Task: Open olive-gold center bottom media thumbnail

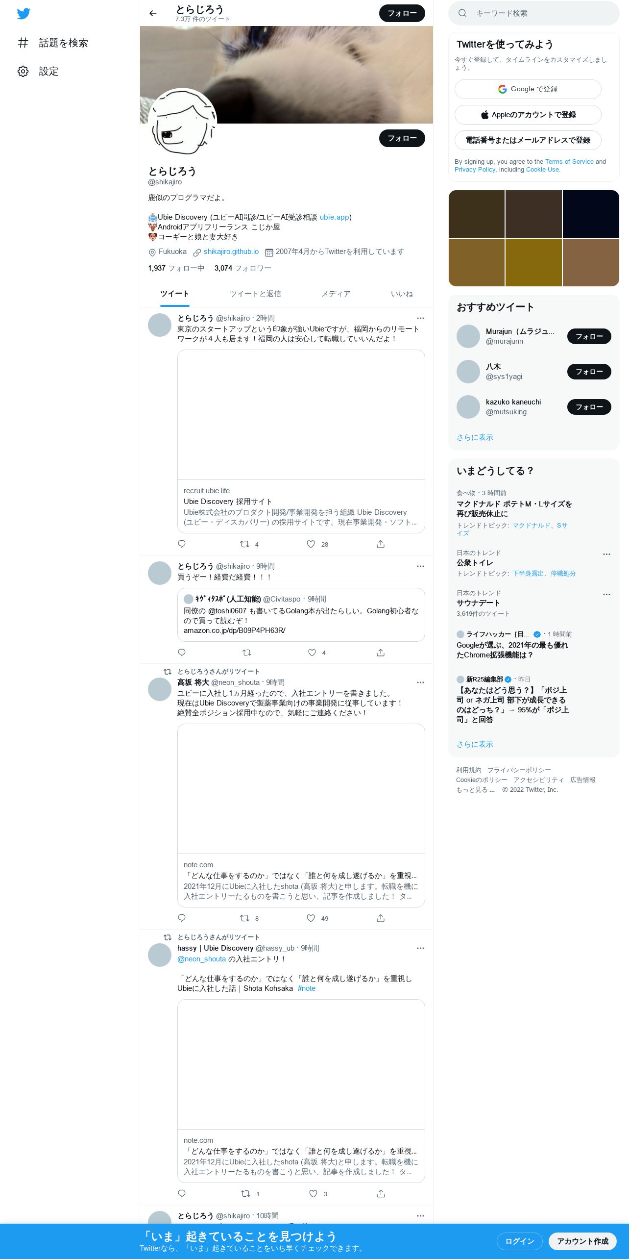Action: point(533,262)
